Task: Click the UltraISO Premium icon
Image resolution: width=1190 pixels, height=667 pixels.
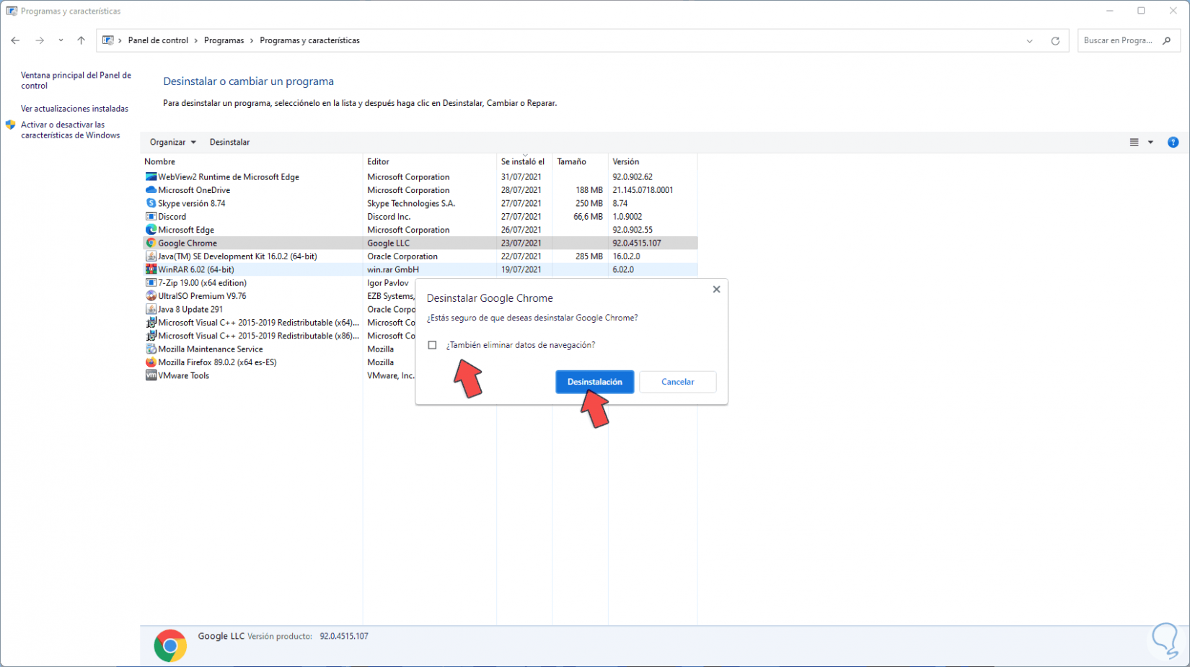Action: pyautogui.click(x=151, y=296)
